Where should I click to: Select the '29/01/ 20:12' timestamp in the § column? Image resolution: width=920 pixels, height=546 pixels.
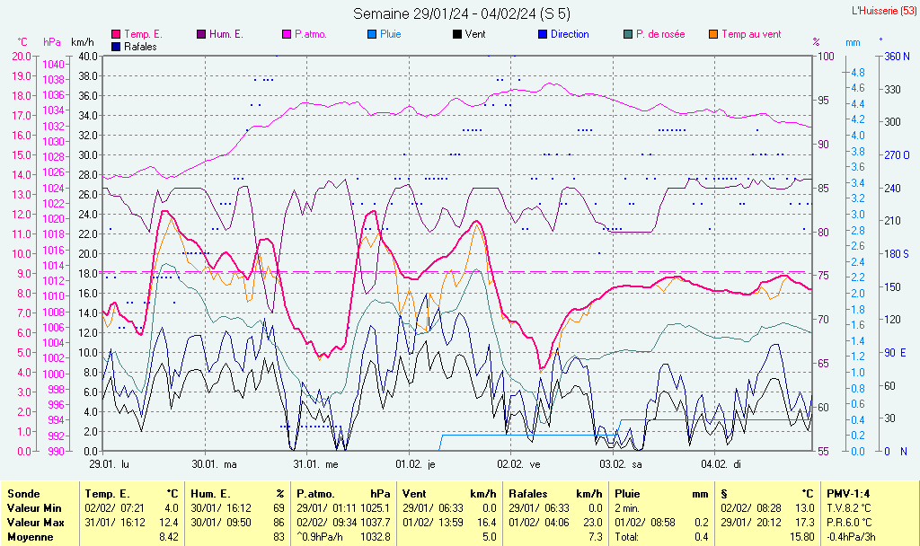pos(751,522)
